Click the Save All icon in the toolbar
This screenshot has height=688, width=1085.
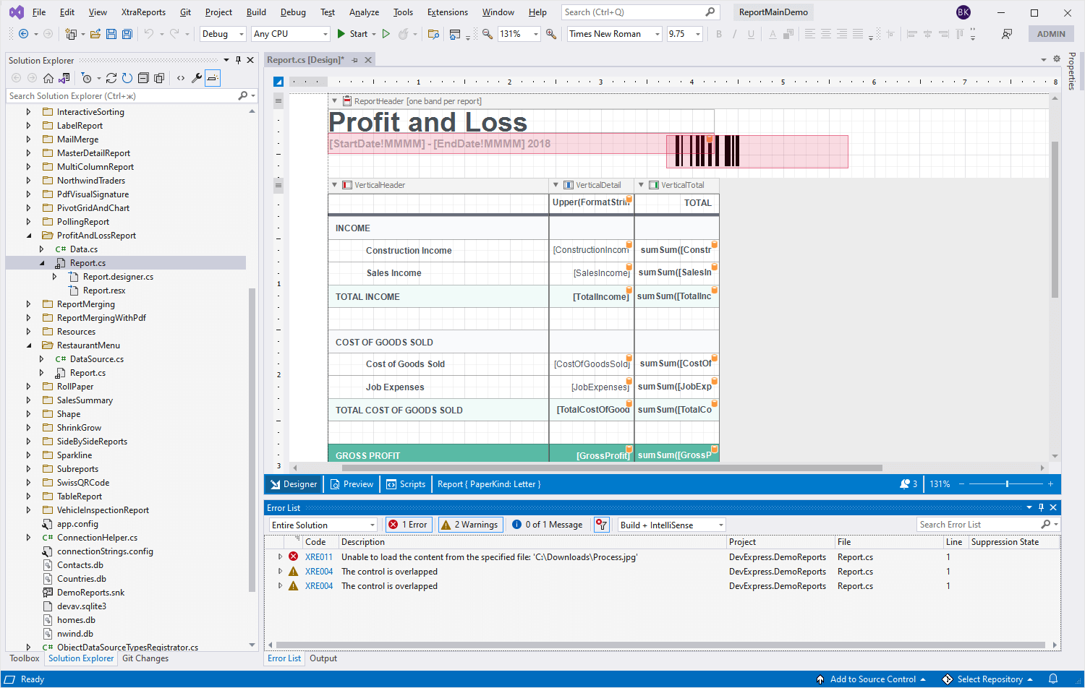(x=126, y=33)
